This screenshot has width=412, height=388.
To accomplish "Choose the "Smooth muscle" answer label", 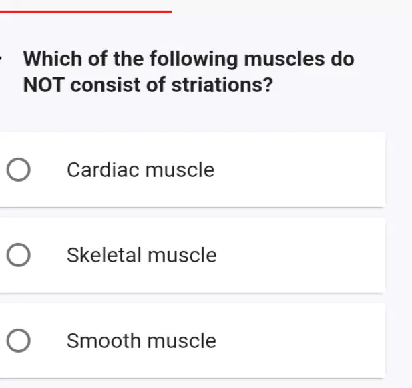I will 142,341.
